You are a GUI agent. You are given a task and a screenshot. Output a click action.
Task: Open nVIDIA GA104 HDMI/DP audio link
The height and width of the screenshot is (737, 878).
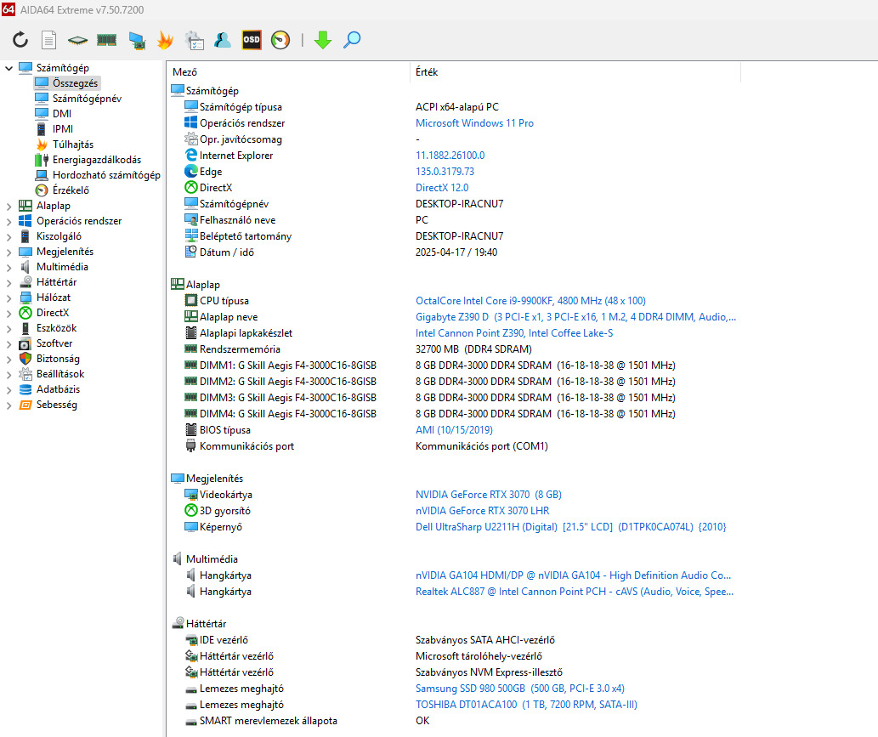point(574,575)
